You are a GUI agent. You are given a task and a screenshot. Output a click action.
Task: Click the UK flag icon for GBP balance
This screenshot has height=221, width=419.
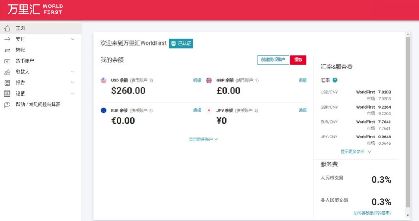tap(209, 80)
